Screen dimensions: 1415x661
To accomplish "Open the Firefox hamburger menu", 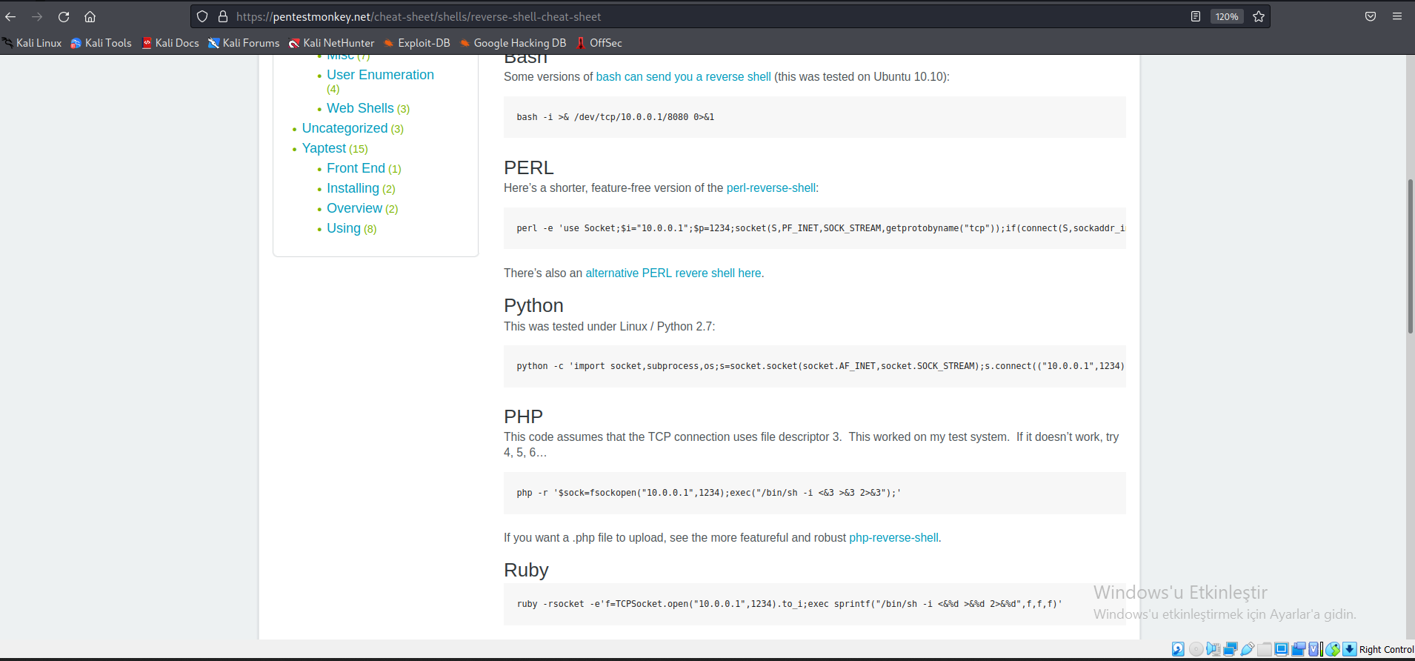I will (x=1397, y=16).
